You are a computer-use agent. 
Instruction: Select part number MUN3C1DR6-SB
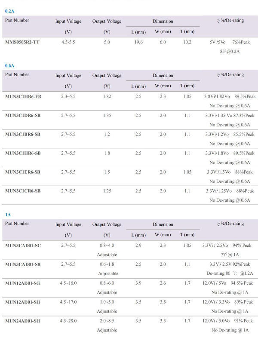point(23,115)
